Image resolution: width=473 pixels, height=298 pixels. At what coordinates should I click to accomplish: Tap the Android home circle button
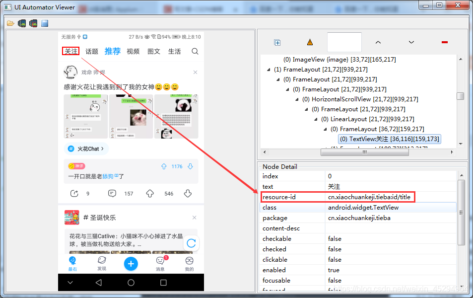131,283
